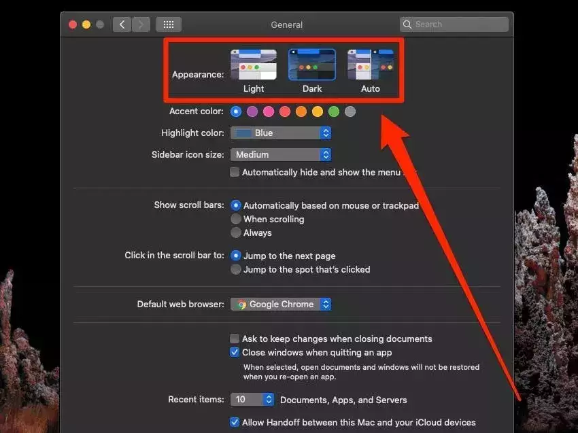Select Jump to the spot that's clicked
The width and height of the screenshot is (578, 433).
[236, 269]
